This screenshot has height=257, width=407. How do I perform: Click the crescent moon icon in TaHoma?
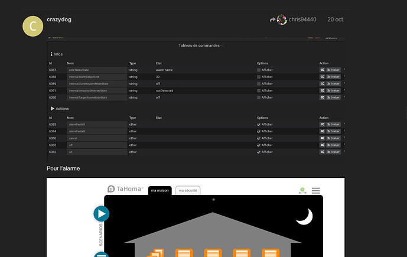[x=305, y=217]
